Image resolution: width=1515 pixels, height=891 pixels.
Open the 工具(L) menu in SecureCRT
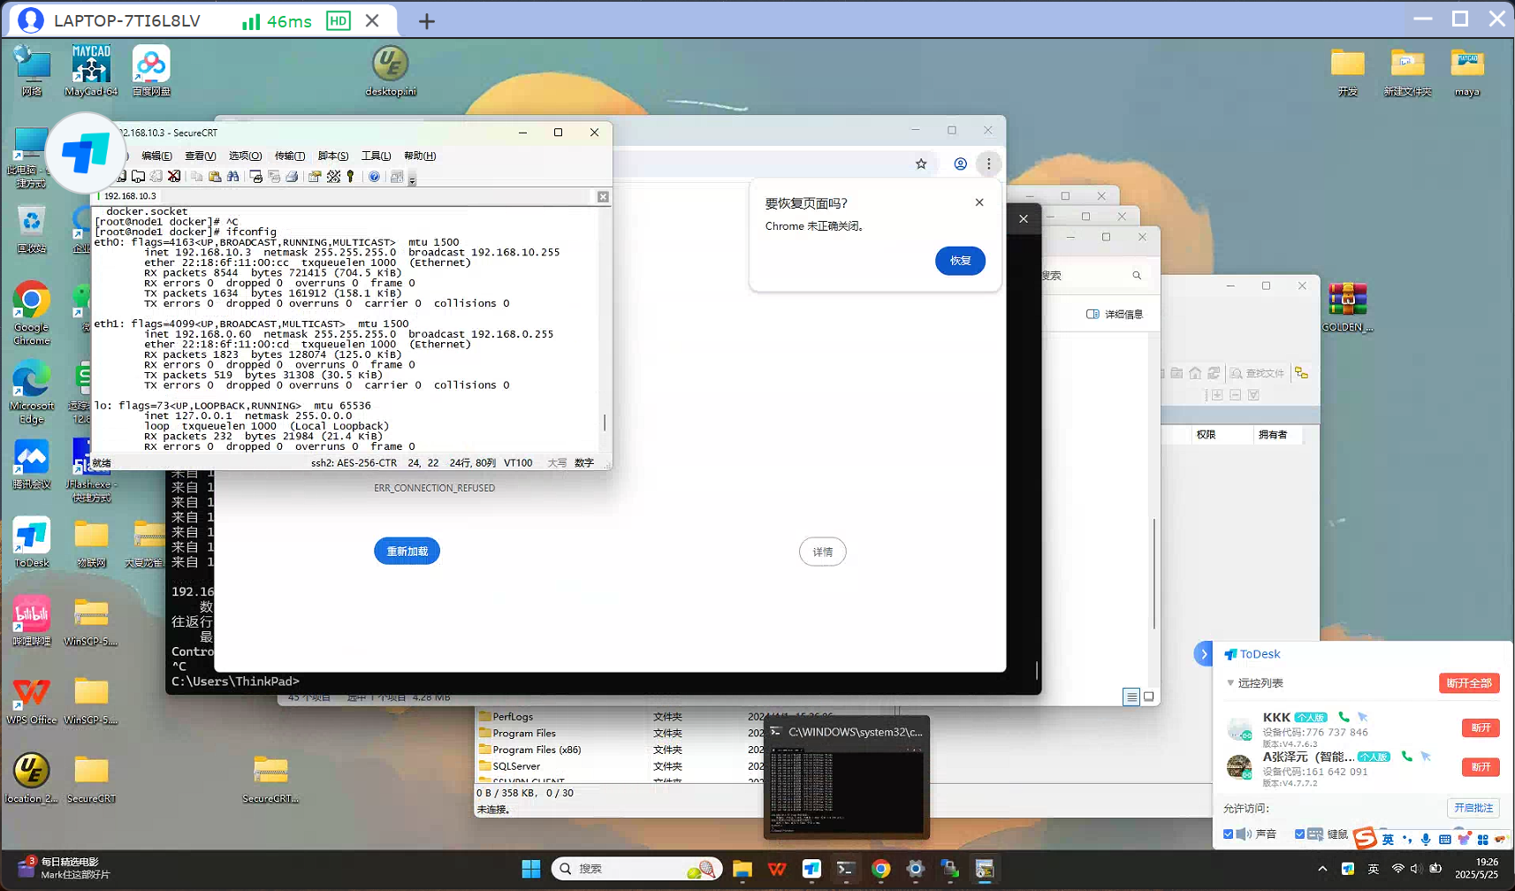tap(376, 156)
